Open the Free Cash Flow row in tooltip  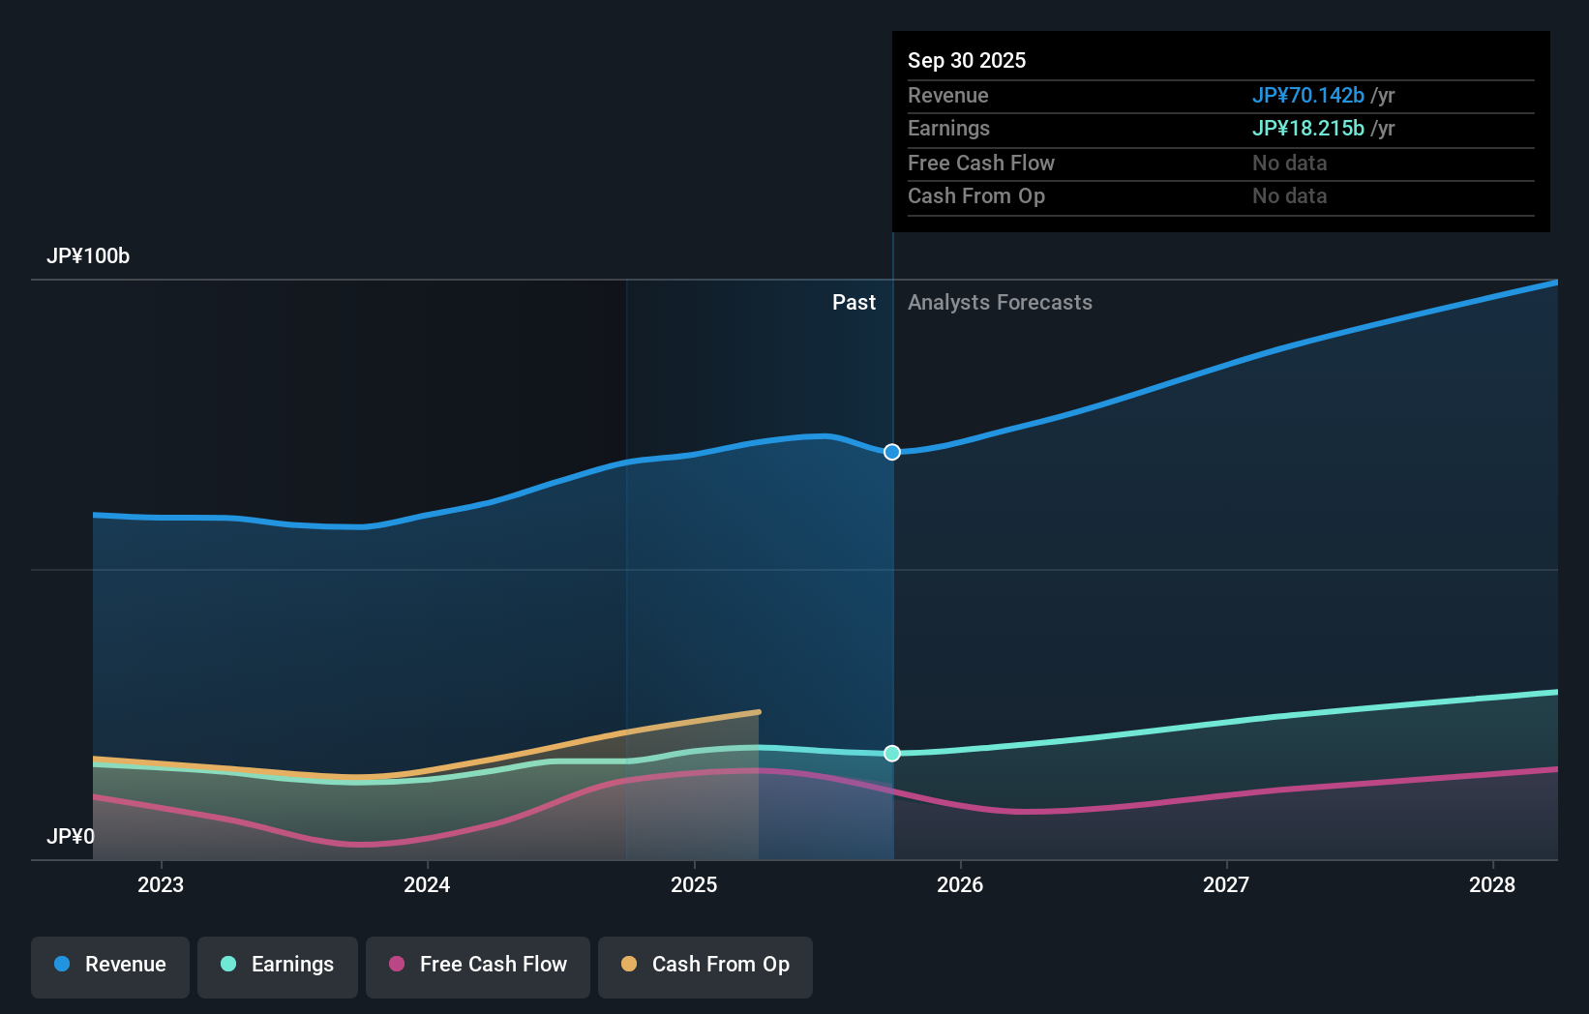coord(981,163)
